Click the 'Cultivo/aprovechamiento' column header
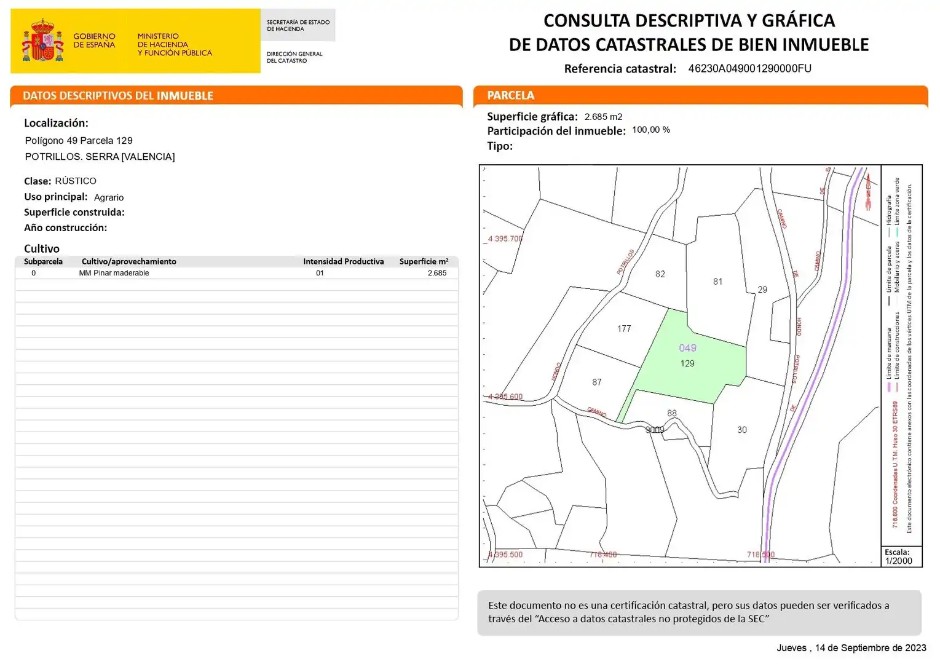 point(129,261)
